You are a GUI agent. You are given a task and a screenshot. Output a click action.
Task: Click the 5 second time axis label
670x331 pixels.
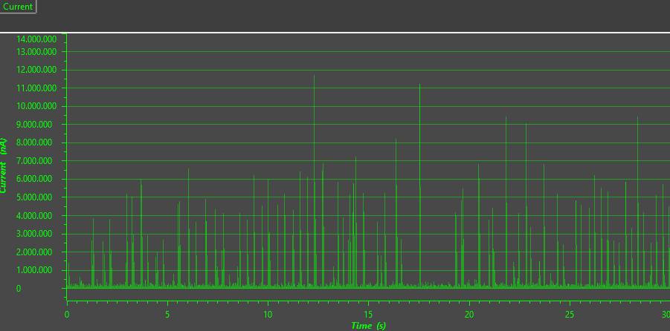167,314
